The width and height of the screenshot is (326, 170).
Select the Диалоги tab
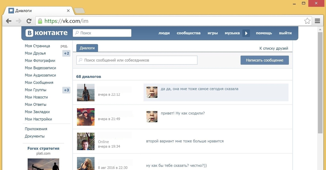[x=87, y=48]
